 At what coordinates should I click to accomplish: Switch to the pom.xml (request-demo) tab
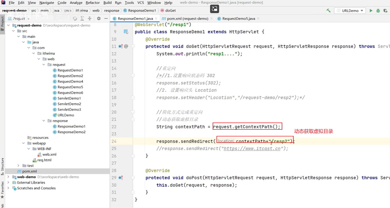187,19
